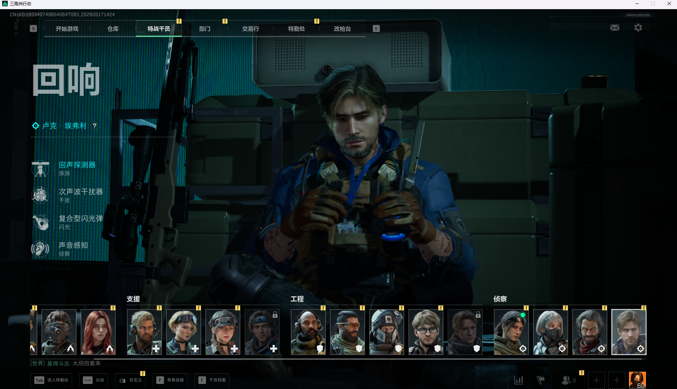This screenshot has width=677, height=389.
Task: Open the 干员档案 button
Action: (x=212, y=380)
